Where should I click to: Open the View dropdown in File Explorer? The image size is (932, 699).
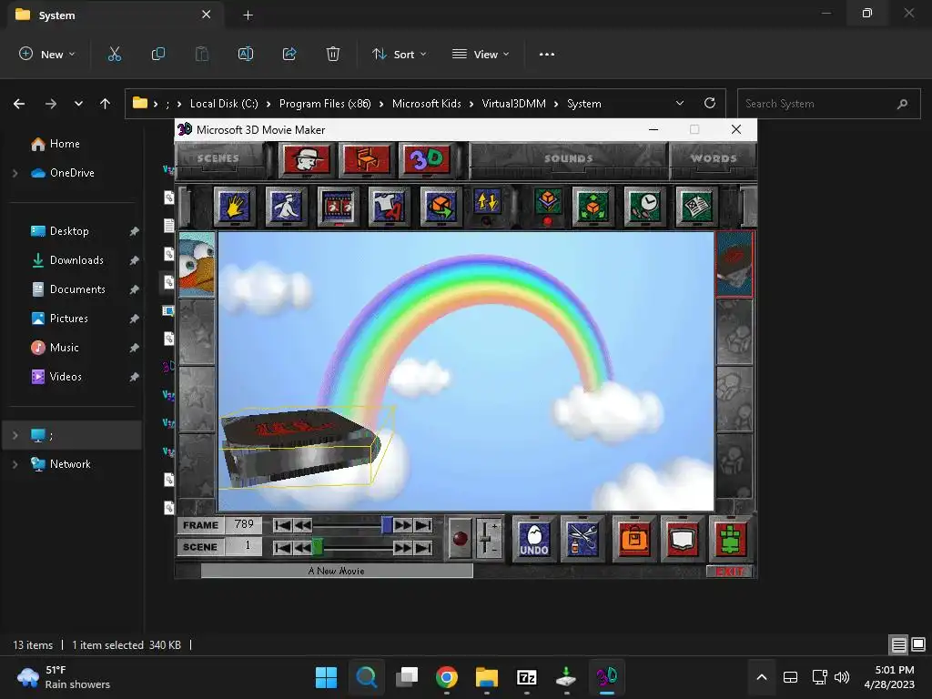(x=481, y=54)
